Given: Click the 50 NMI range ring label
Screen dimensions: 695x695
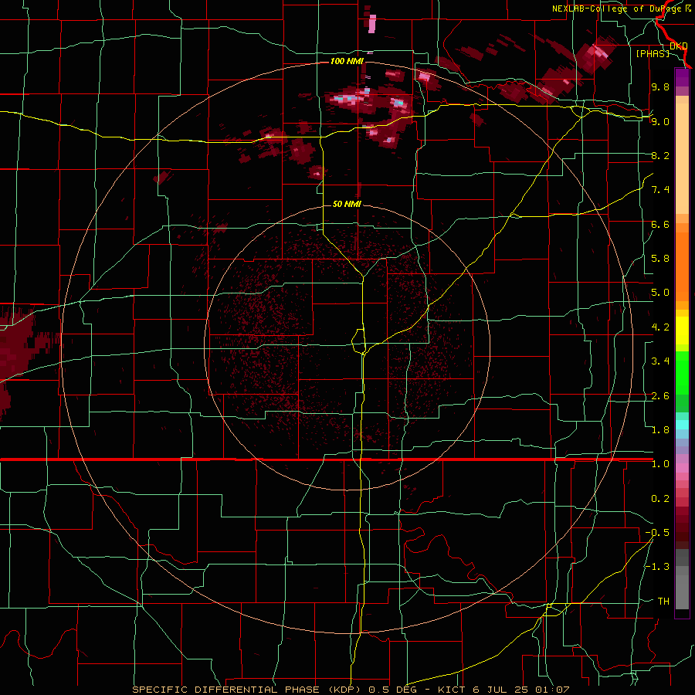Looking at the screenshot, I should click(347, 204).
